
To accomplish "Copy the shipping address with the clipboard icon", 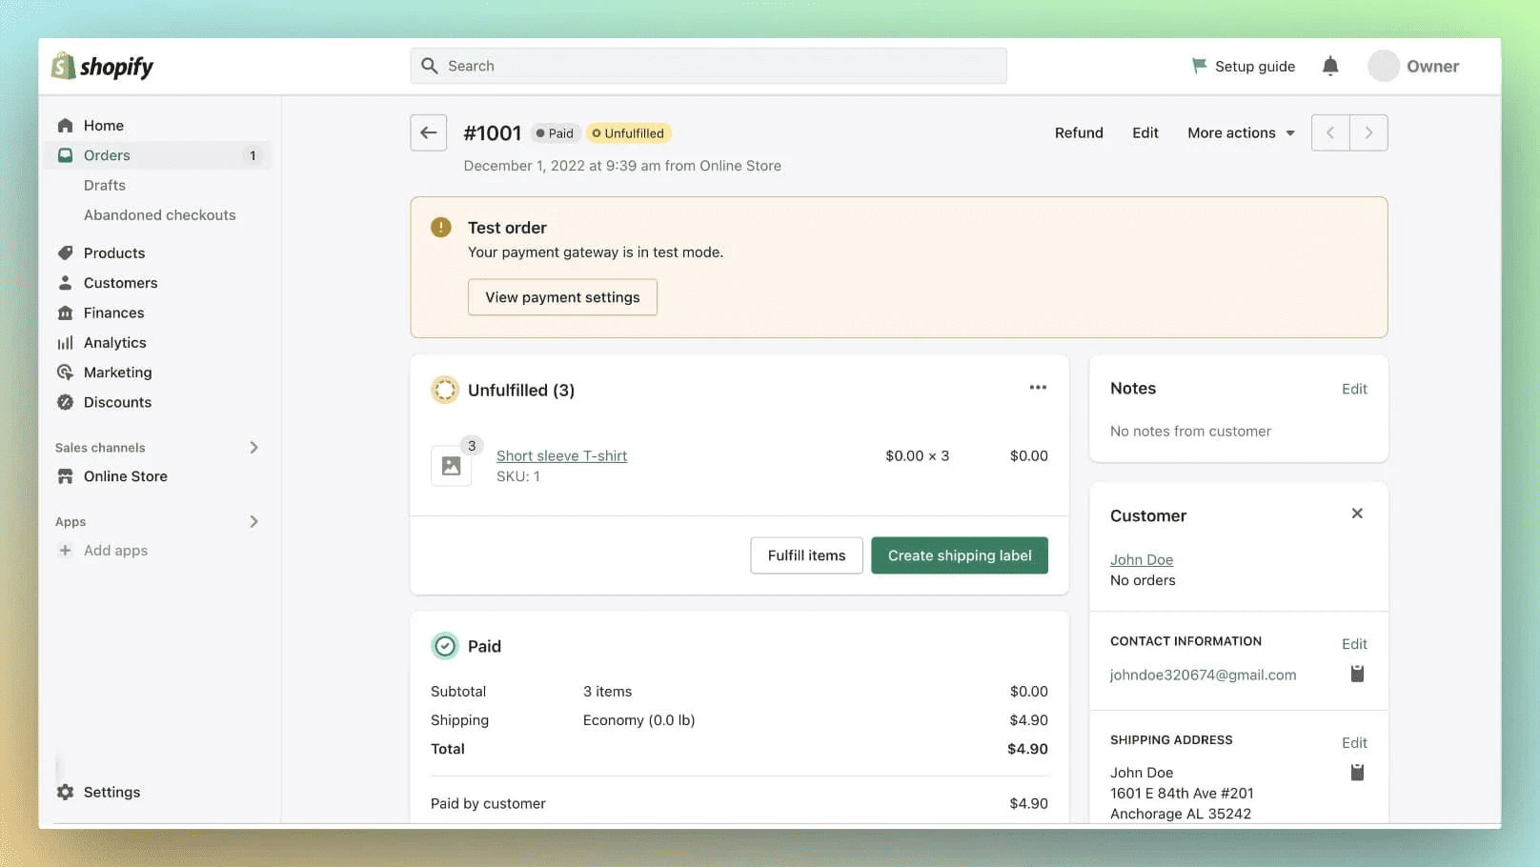I will [1356, 773].
